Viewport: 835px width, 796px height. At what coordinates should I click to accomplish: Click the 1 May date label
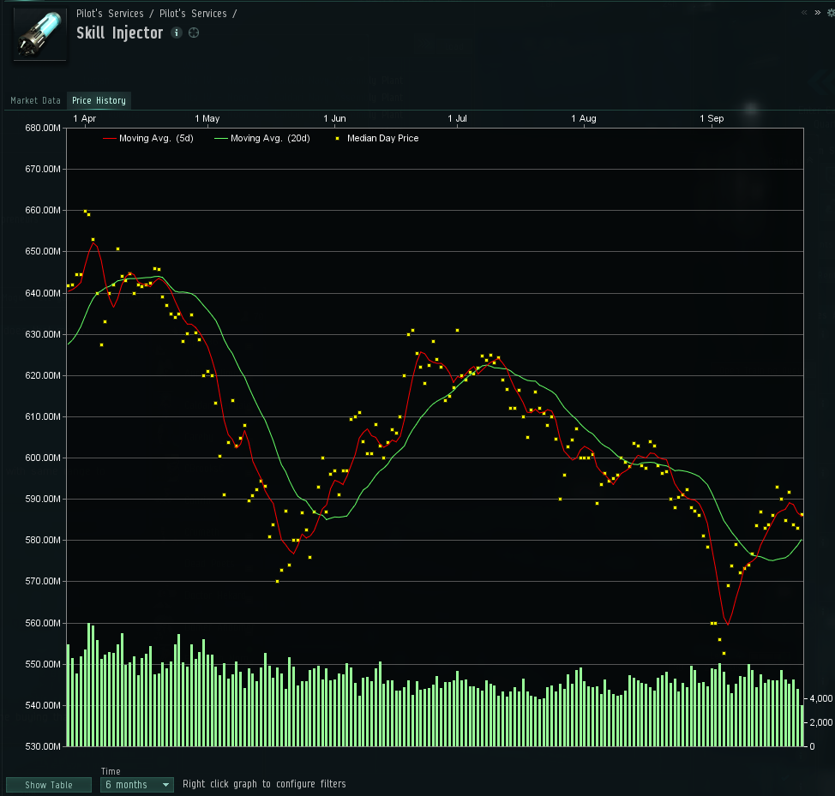tap(207, 118)
